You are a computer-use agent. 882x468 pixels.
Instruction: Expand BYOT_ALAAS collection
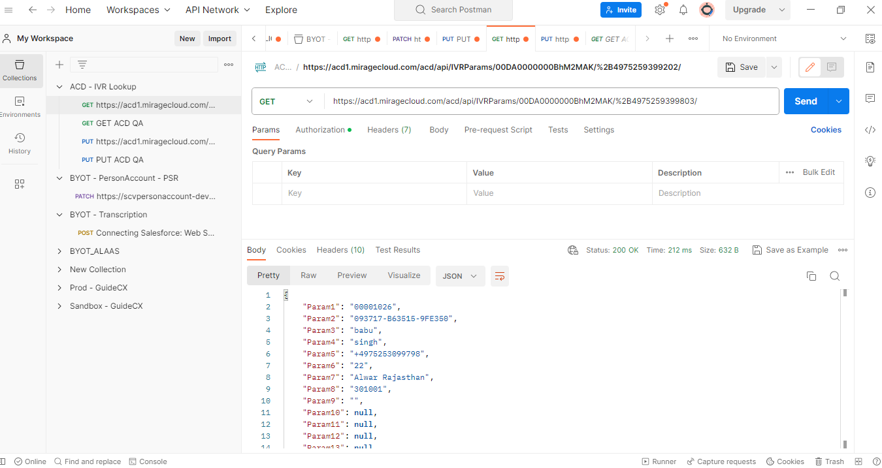click(x=60, y=251)
